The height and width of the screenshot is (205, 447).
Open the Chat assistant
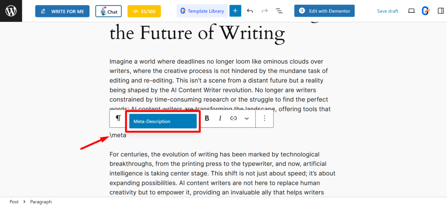coord(108,11)
